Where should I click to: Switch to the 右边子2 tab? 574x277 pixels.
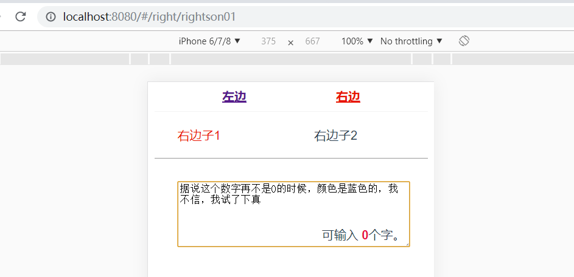pos(335,135)
